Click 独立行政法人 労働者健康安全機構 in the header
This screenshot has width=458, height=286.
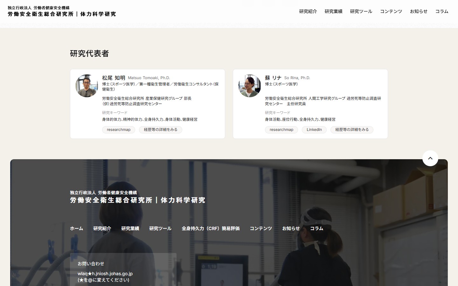38,8
